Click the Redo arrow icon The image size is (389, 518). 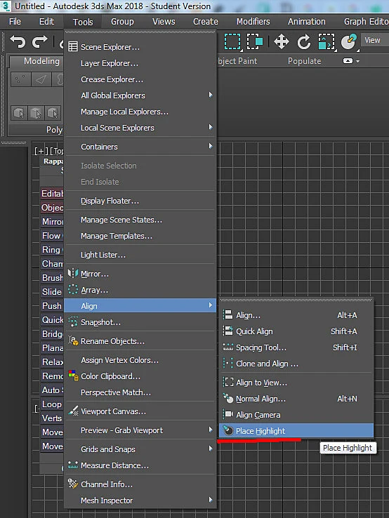39,41
